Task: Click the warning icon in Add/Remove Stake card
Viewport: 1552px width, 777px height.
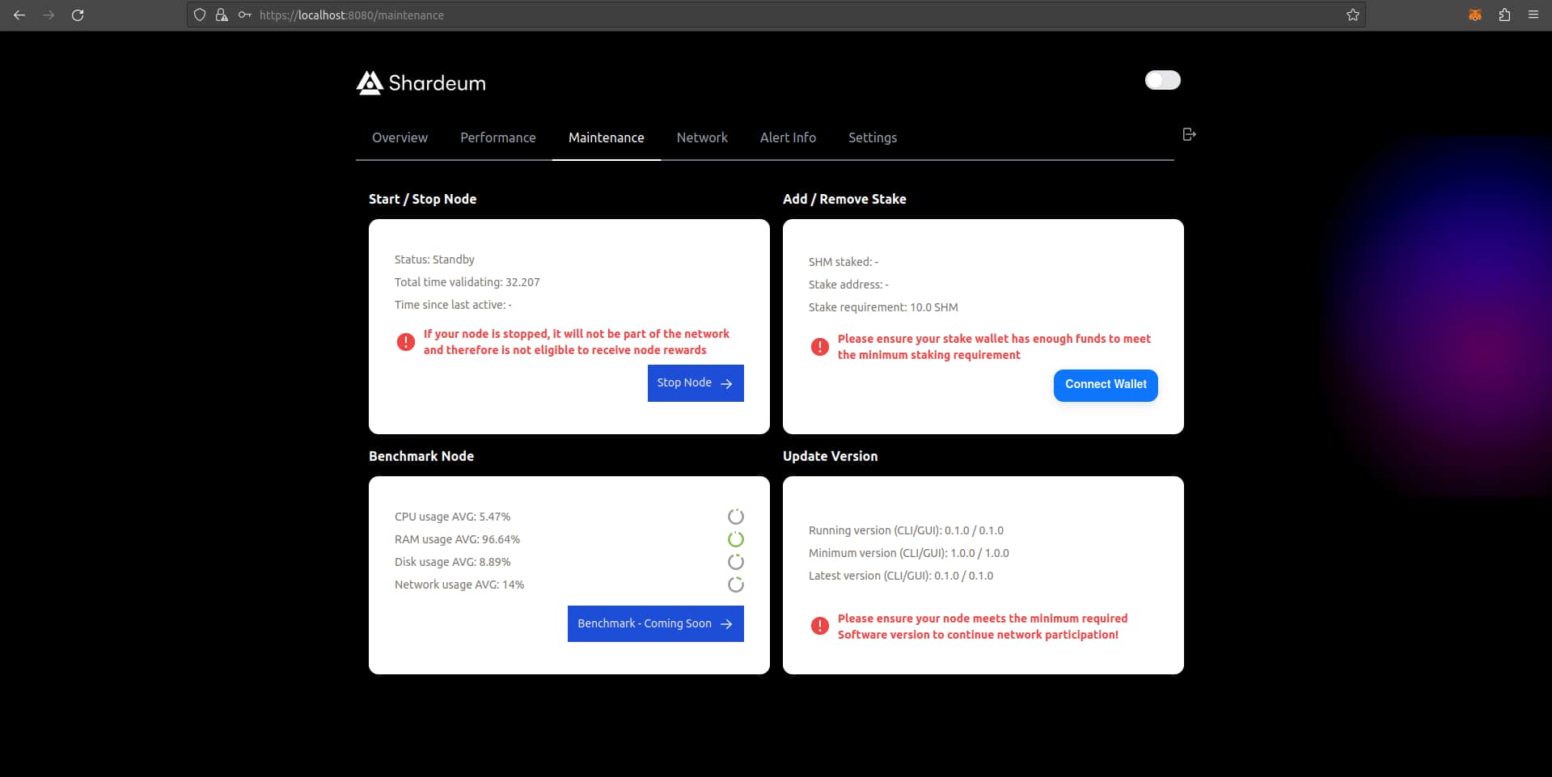Action: coord(819,347)
